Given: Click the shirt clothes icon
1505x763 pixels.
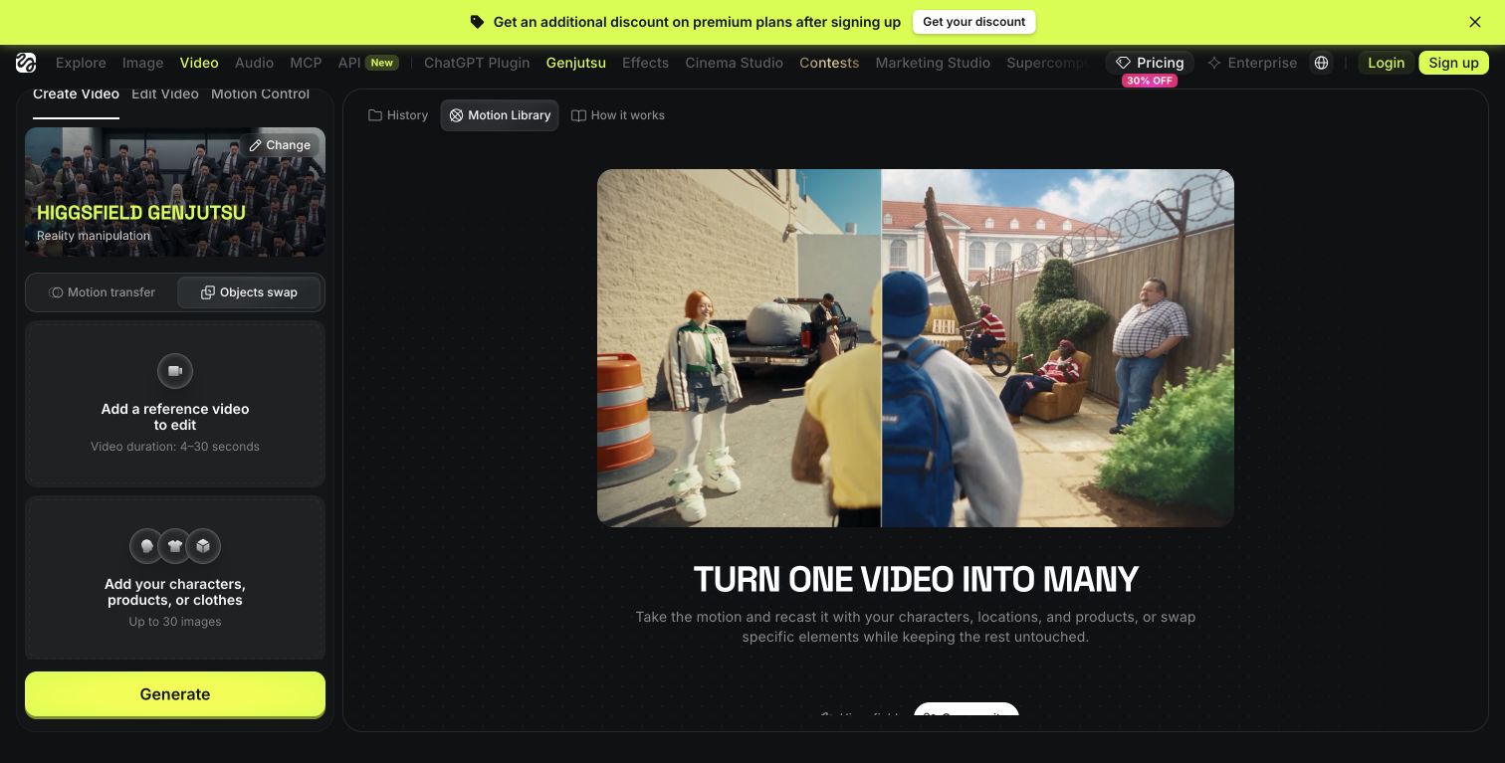Looking at the screenshot, I should click(175, 545).
